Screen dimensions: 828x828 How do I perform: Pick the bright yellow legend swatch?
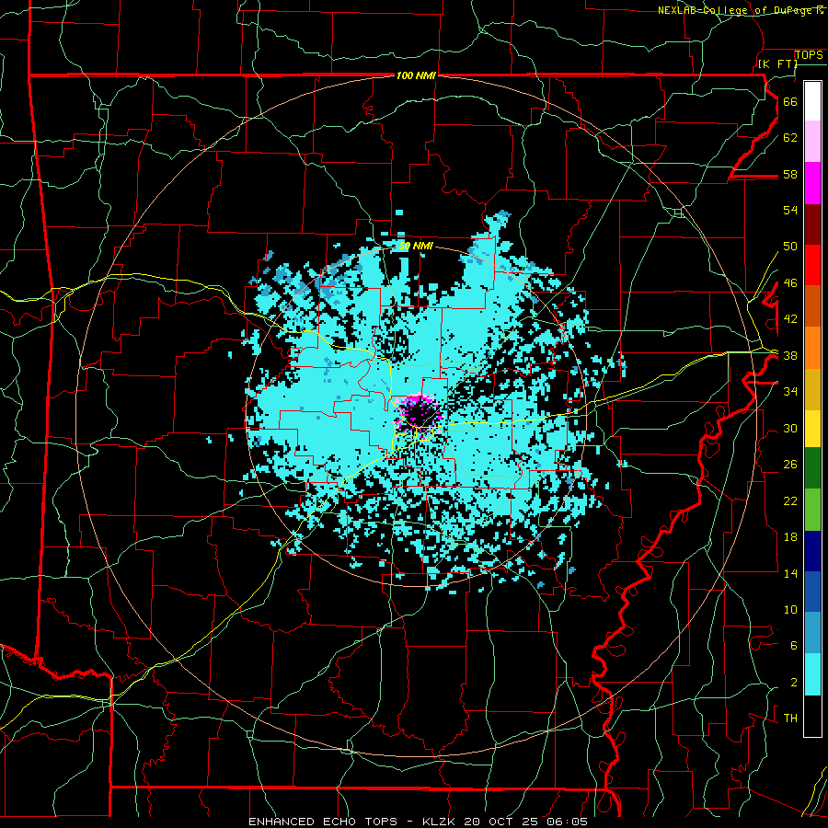click(812, 429)
